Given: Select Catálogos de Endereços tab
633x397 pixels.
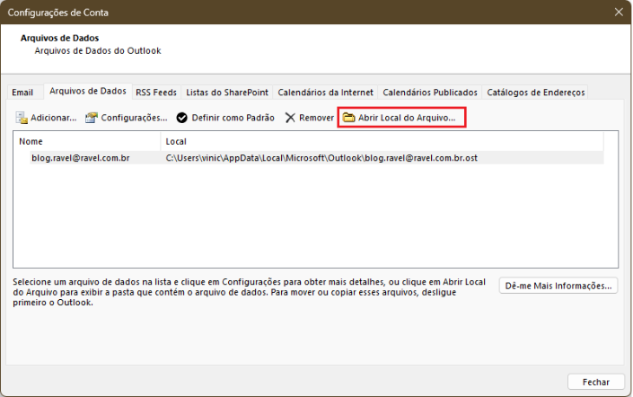Looking at the screenshot, I should [x=536, y=93].
